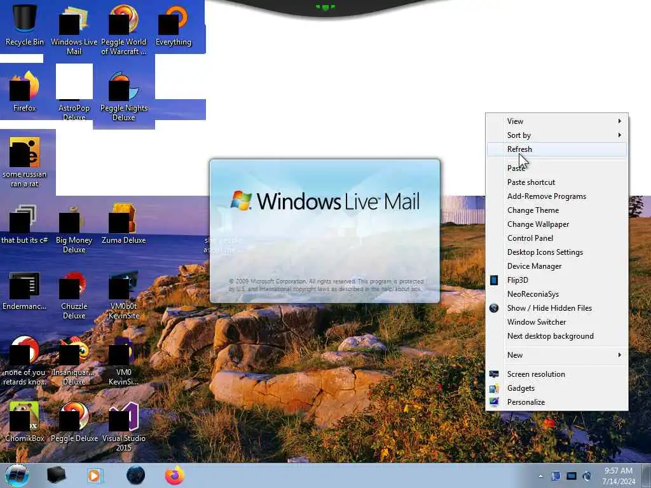Select the Peggle Nights Deluxe shortcut
651x488 pixels.
(x=124, y=97)
